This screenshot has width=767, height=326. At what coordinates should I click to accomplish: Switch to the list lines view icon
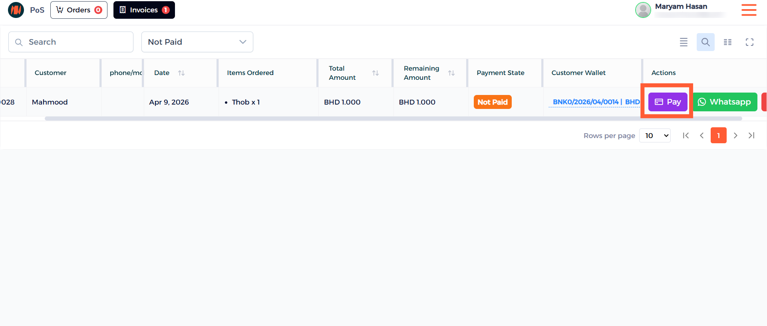pyautogui.click(x=684, y=42)
